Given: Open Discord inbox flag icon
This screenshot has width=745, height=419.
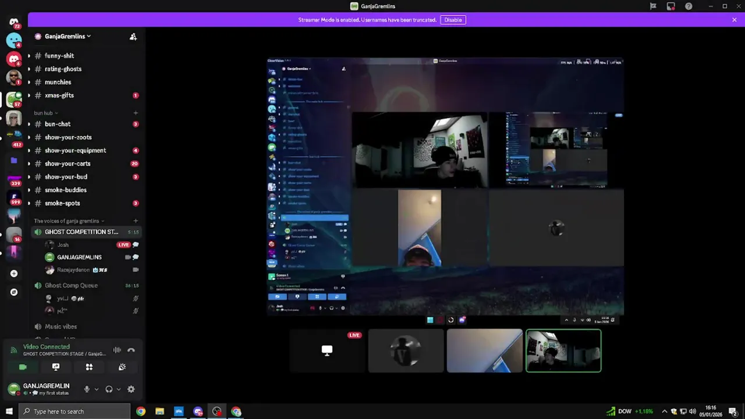Looking at the screenshot, I should [x=653, y=6].
